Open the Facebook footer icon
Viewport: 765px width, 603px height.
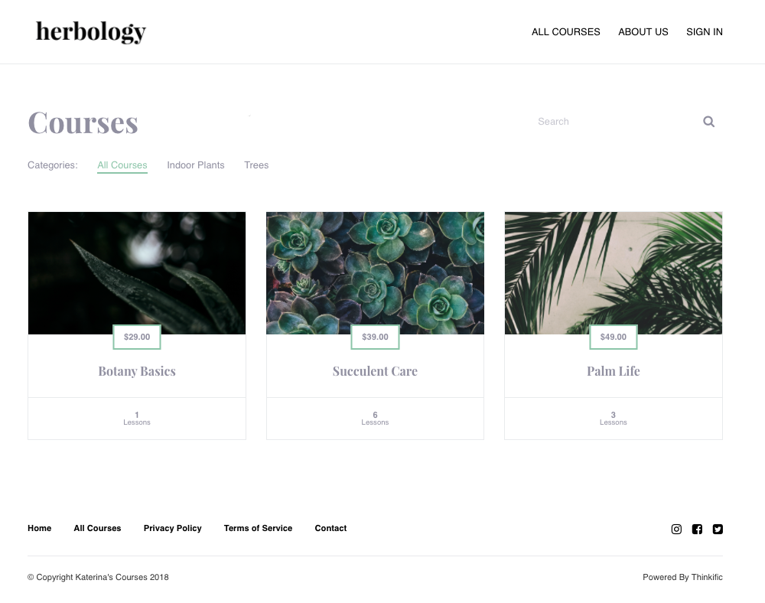(x=697, y=529)
